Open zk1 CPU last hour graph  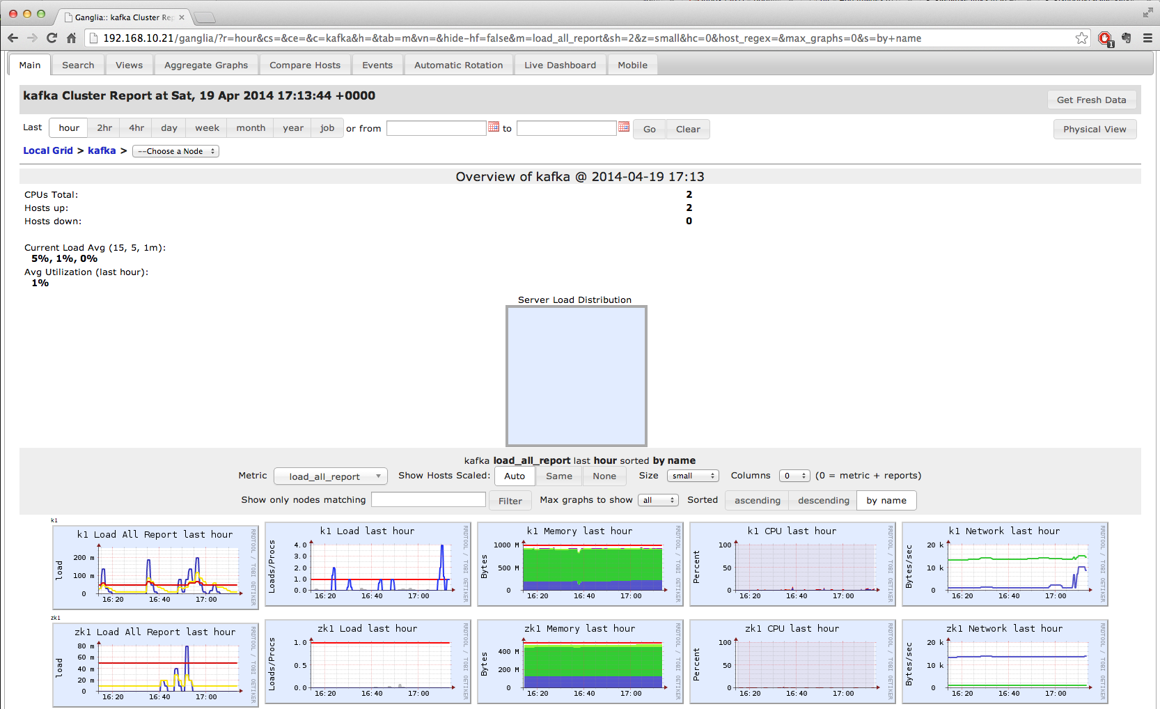[792, 662]
